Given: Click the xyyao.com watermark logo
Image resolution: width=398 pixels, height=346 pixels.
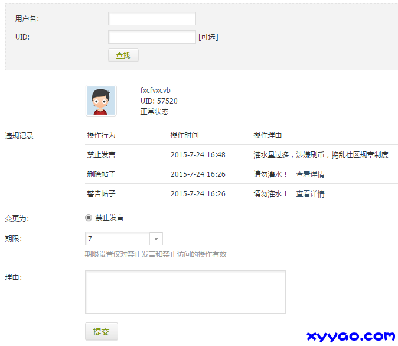Looking at the screenshot, I should coord(351,336).
